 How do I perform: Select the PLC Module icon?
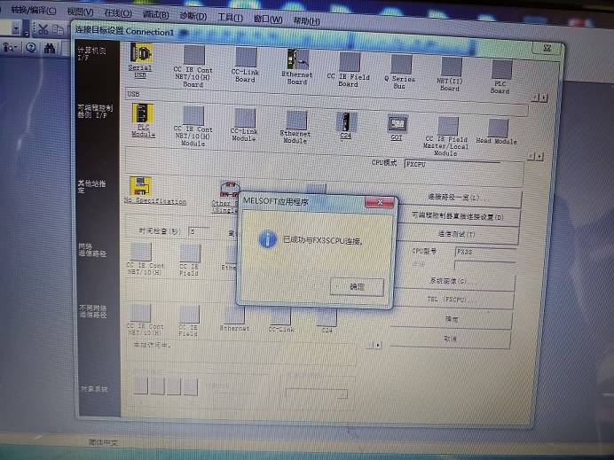[143, 113]
